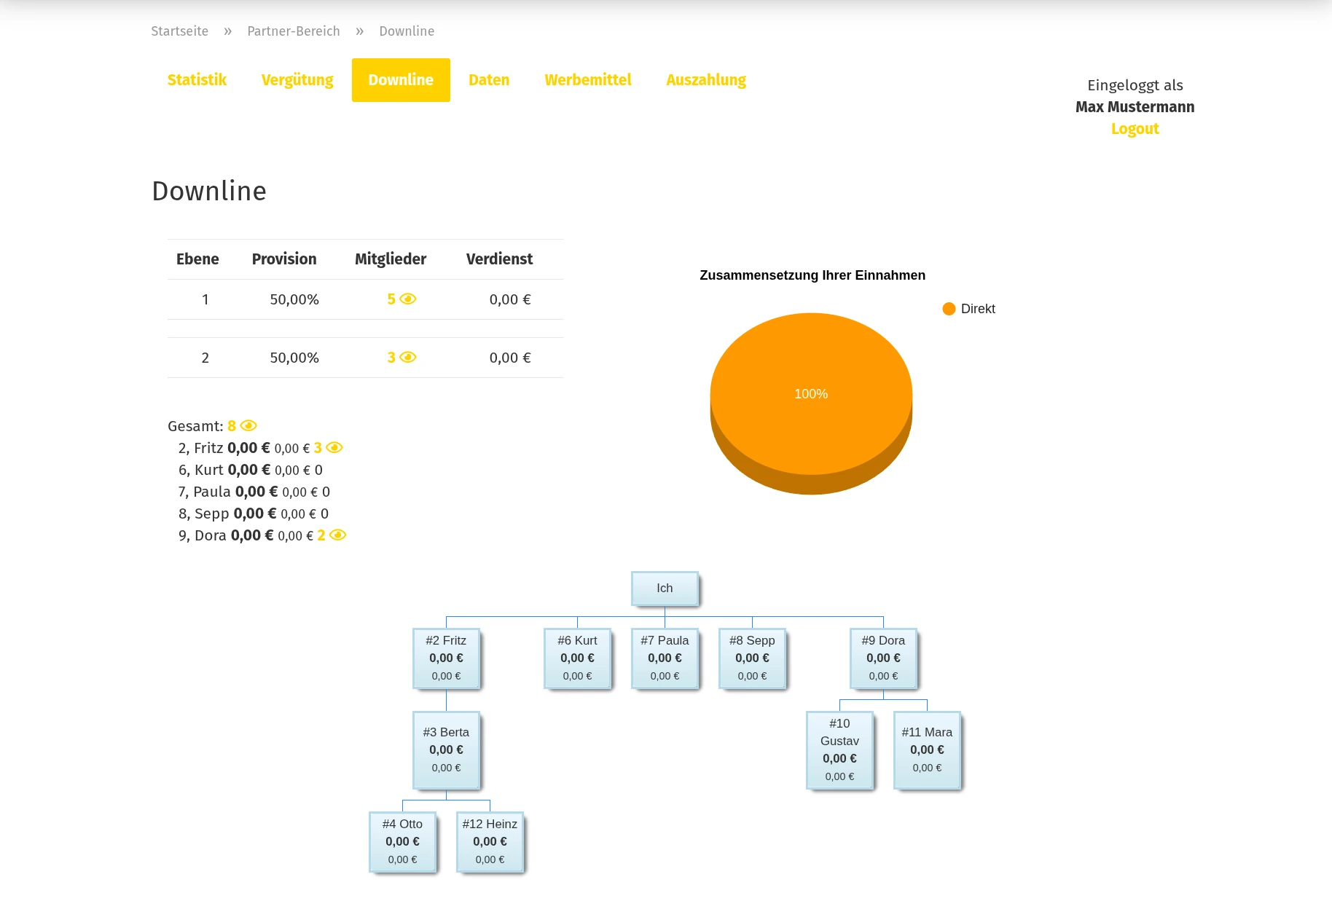Navigate to Startseite breadcrumb
Image resolution: width=1332 pixels, height=909 pixels.
tap(179, 31)
